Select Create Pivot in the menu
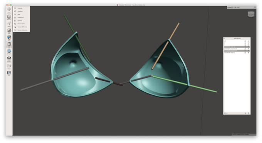Image resolution: width=262 pixels, height=143 pixels. pos(20,18)
